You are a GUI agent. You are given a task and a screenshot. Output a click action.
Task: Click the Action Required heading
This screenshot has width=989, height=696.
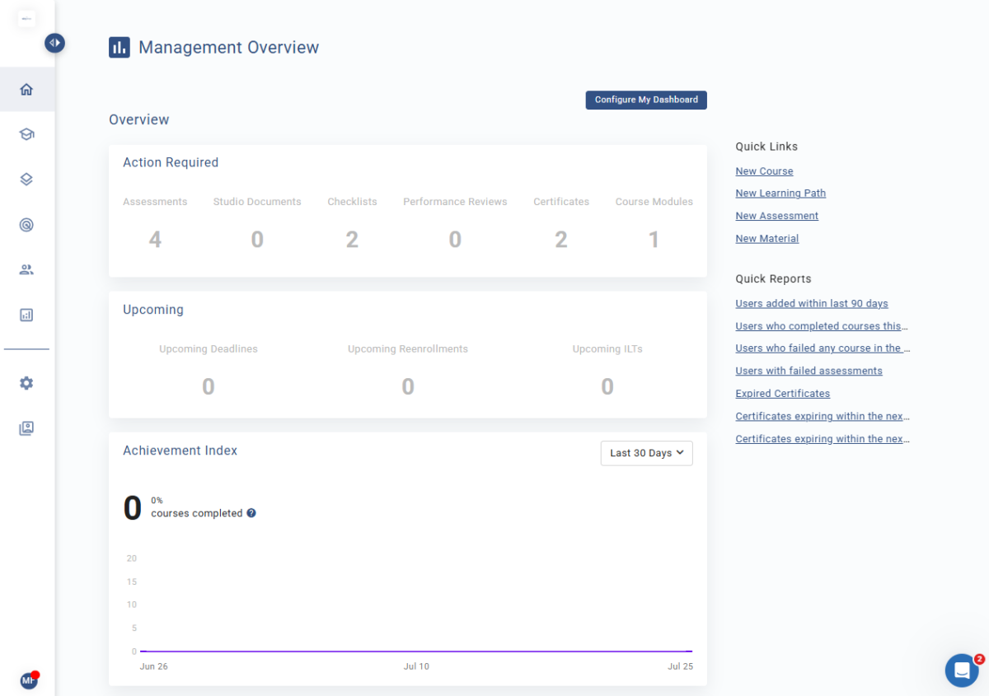coord(171,162)
